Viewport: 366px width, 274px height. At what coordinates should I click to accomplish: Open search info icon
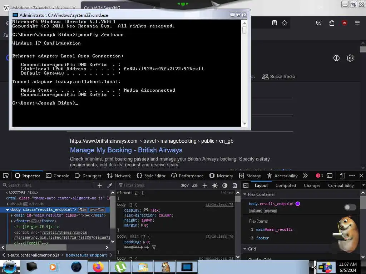(x=336, y=58)
